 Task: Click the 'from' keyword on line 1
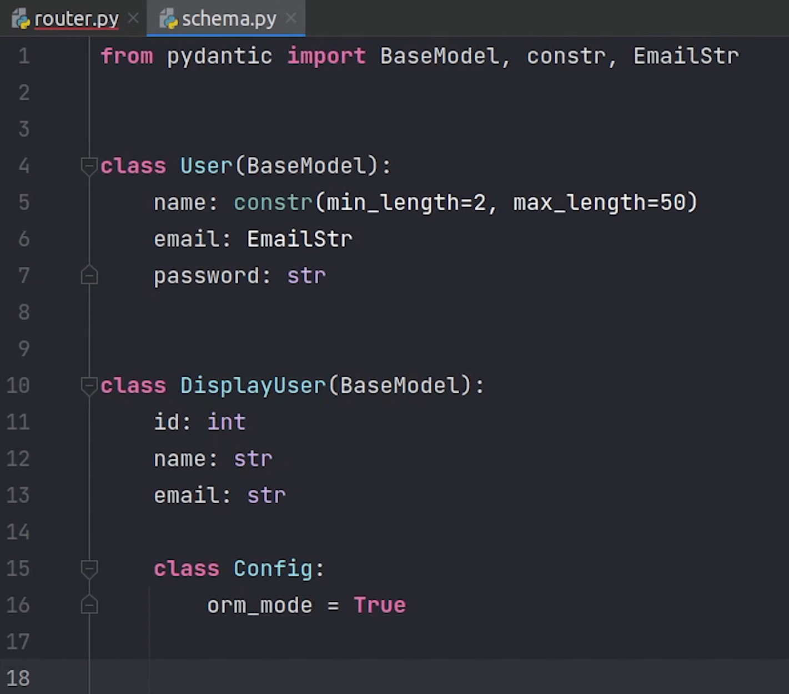tap(127, 56)
